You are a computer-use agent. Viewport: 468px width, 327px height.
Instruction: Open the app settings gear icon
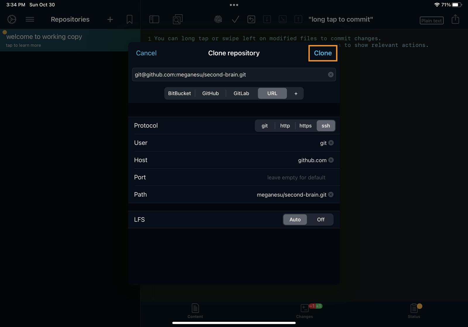click(x=11, y=19)
